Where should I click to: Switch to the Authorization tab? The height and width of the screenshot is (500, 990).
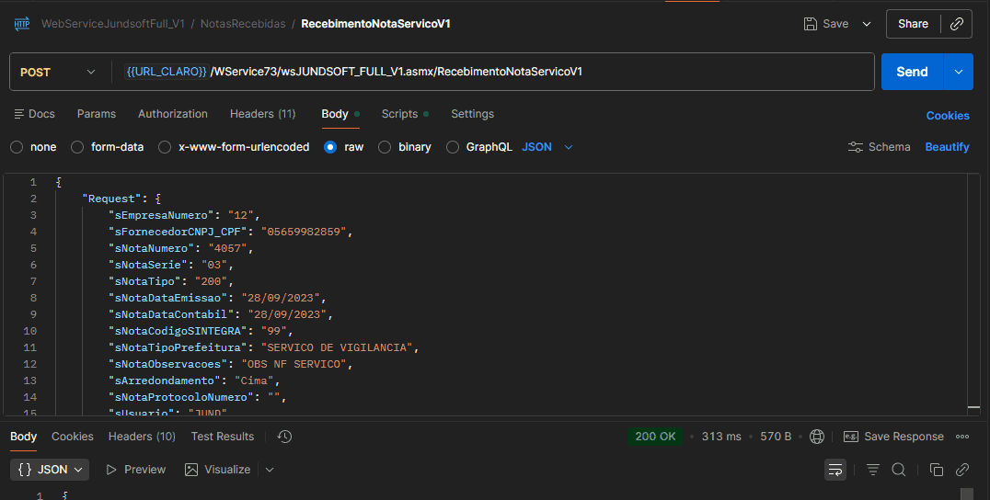pyautogui.click(x=173, y=114)
